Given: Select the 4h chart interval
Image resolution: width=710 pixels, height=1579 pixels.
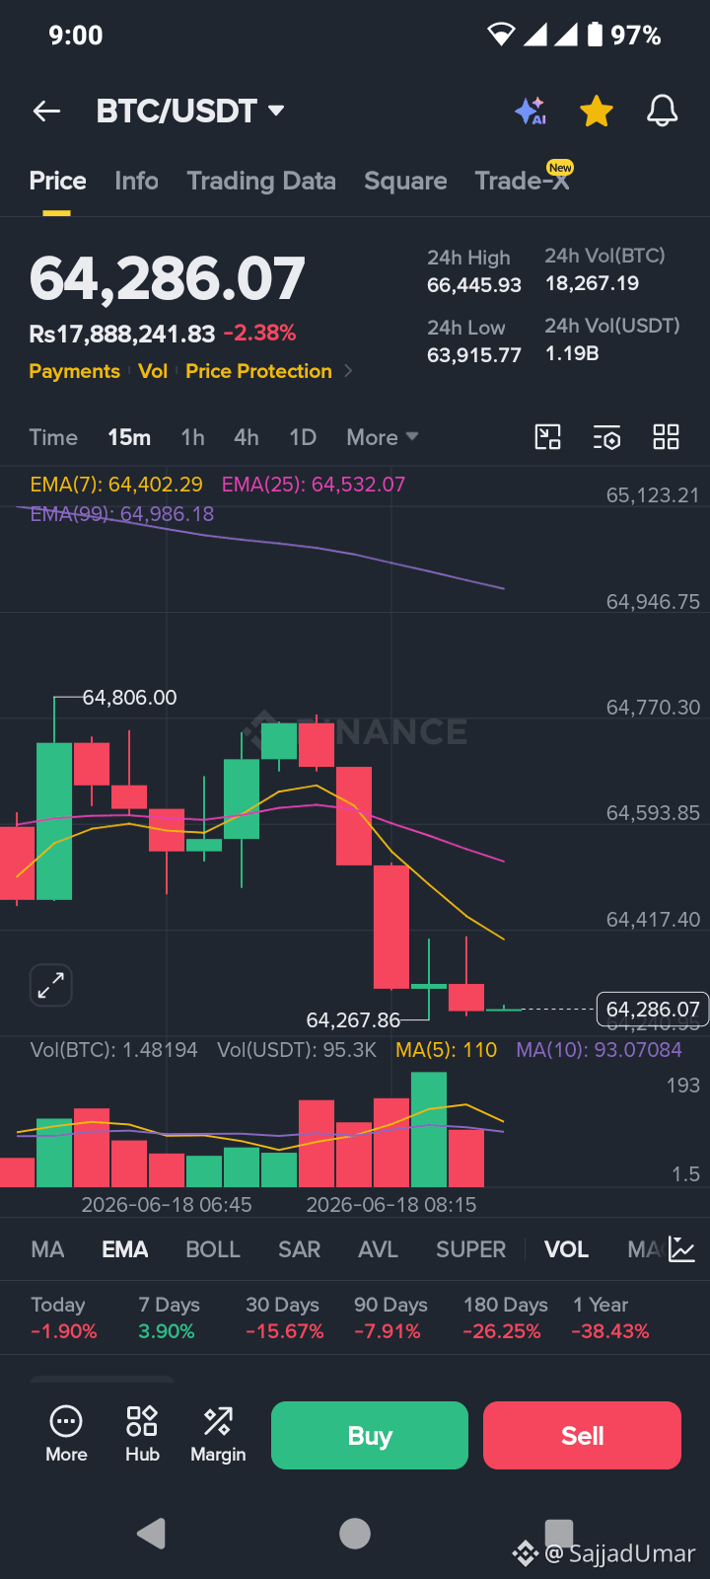Looking at the screenshot, I should (x=247, y=437).
